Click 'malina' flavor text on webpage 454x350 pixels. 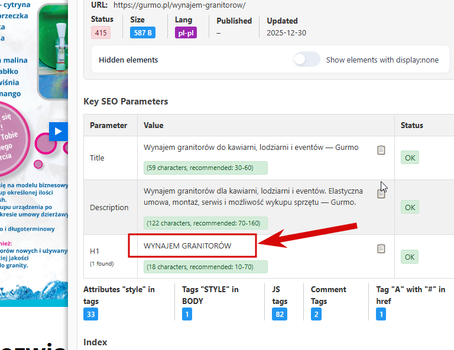click(15, 60)
